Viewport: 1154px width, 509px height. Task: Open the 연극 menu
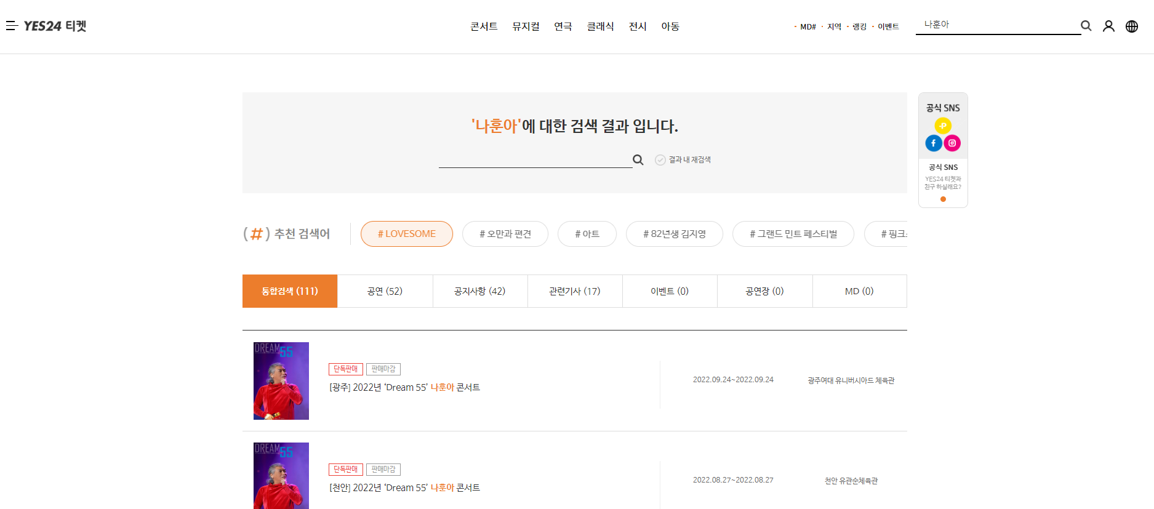[563, 26]
